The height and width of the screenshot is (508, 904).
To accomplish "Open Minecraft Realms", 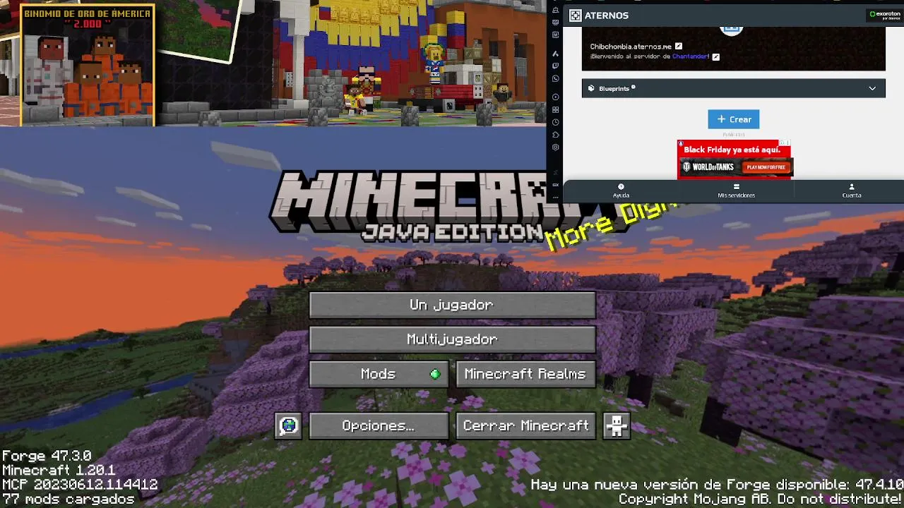I will click(525, 374).
